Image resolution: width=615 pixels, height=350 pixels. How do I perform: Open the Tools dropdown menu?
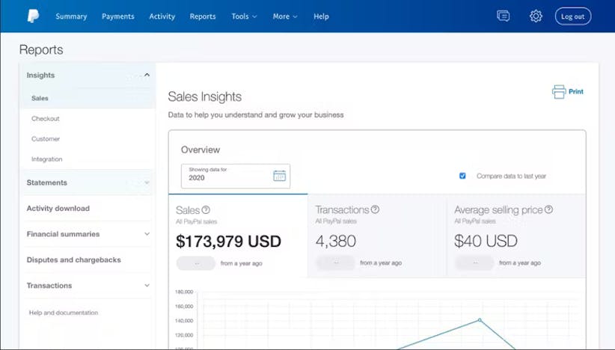click(x=244, y=16)
